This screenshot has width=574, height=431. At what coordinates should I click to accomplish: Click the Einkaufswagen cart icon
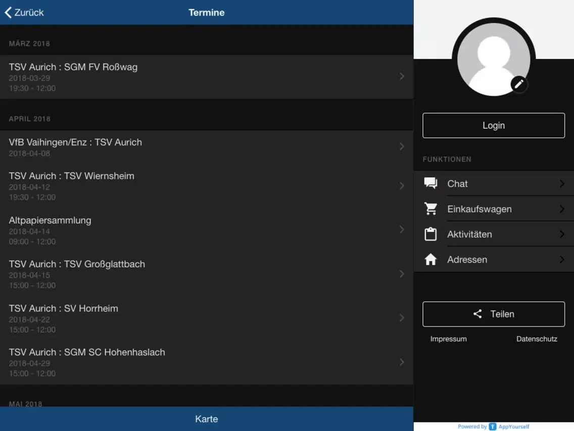click(431, 208)
